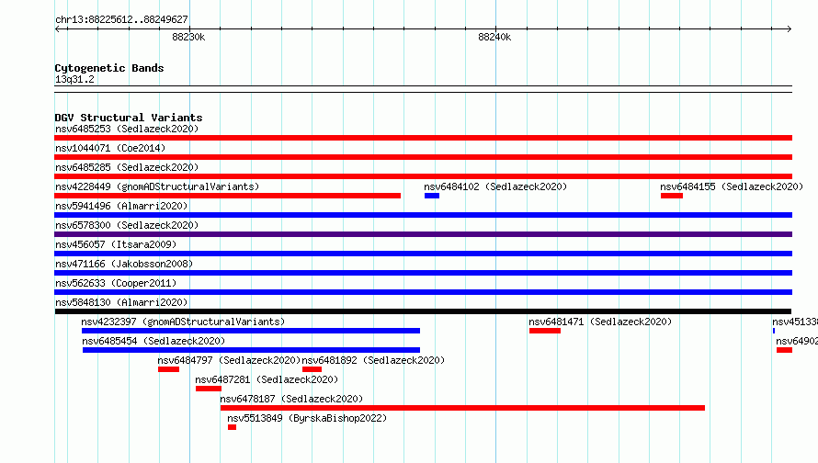The image size is (818, 463).
Task: Select the nsv6484155 (Sedlazeck2020) label
Action: [732, 186]
